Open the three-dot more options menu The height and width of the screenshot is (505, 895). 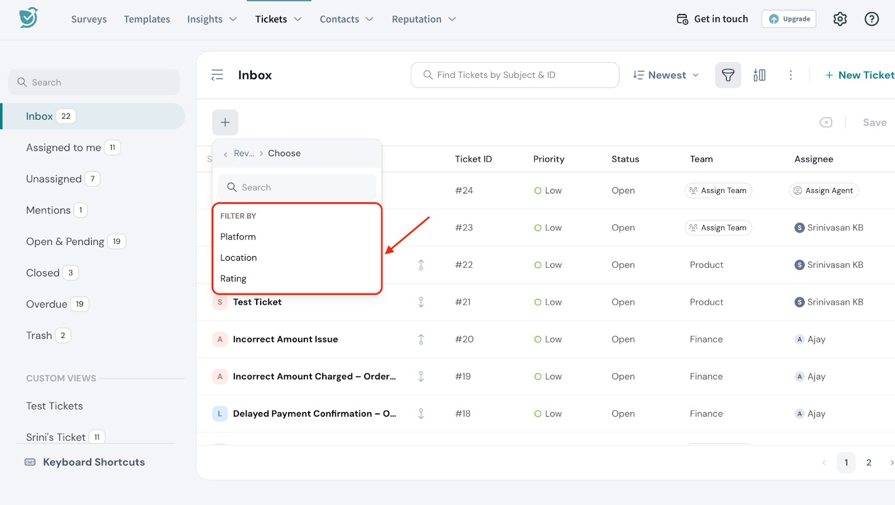coord(790,75)
